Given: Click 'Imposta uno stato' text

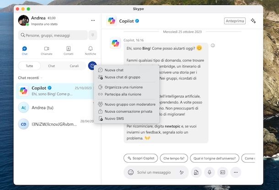Looking at the screenshot, I should pyautogui.click(x=44, y=24).
